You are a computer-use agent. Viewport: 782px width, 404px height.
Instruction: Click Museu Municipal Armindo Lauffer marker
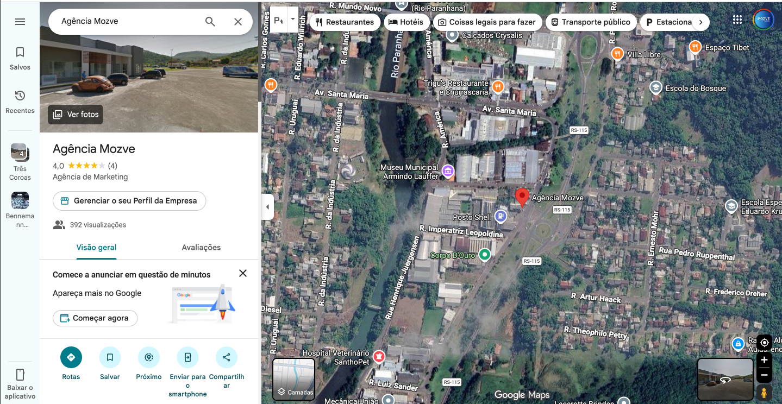pyautogui.click(x=448, y=172)
